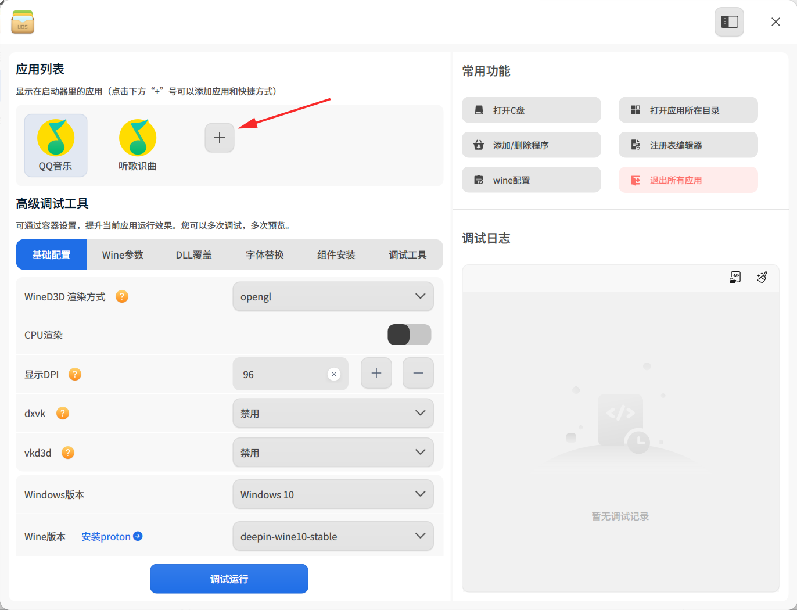This screenshot has height=610, width=797.
Task: Open the Wine版本 deepin-wine10-stable dropdown
Action: coord(333,536)
